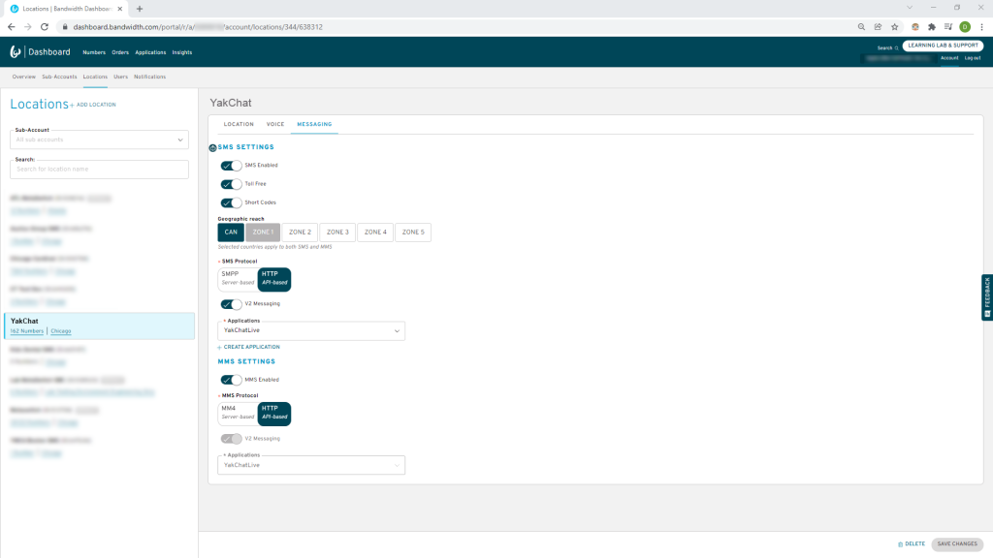Open SMS Applications dropdown YakChatLive
The height and width of the screenshot is (558, 993).
311,331
